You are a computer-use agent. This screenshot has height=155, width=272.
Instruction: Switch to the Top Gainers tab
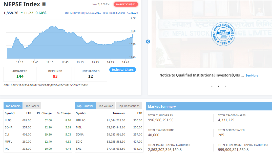[13, 106]
